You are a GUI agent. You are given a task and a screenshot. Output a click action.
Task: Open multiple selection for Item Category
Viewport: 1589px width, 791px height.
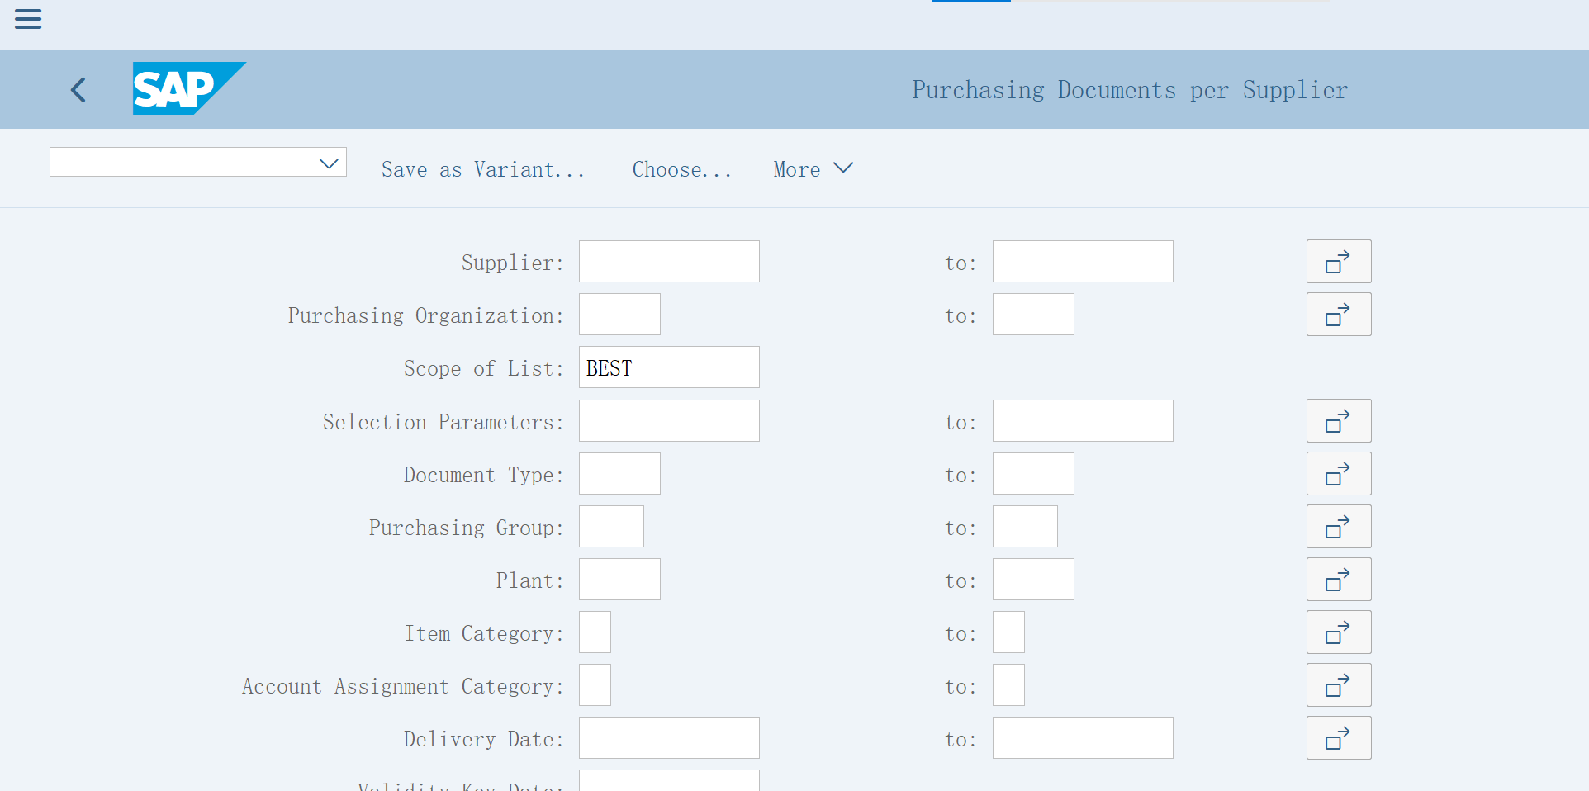click(1338, 632)
